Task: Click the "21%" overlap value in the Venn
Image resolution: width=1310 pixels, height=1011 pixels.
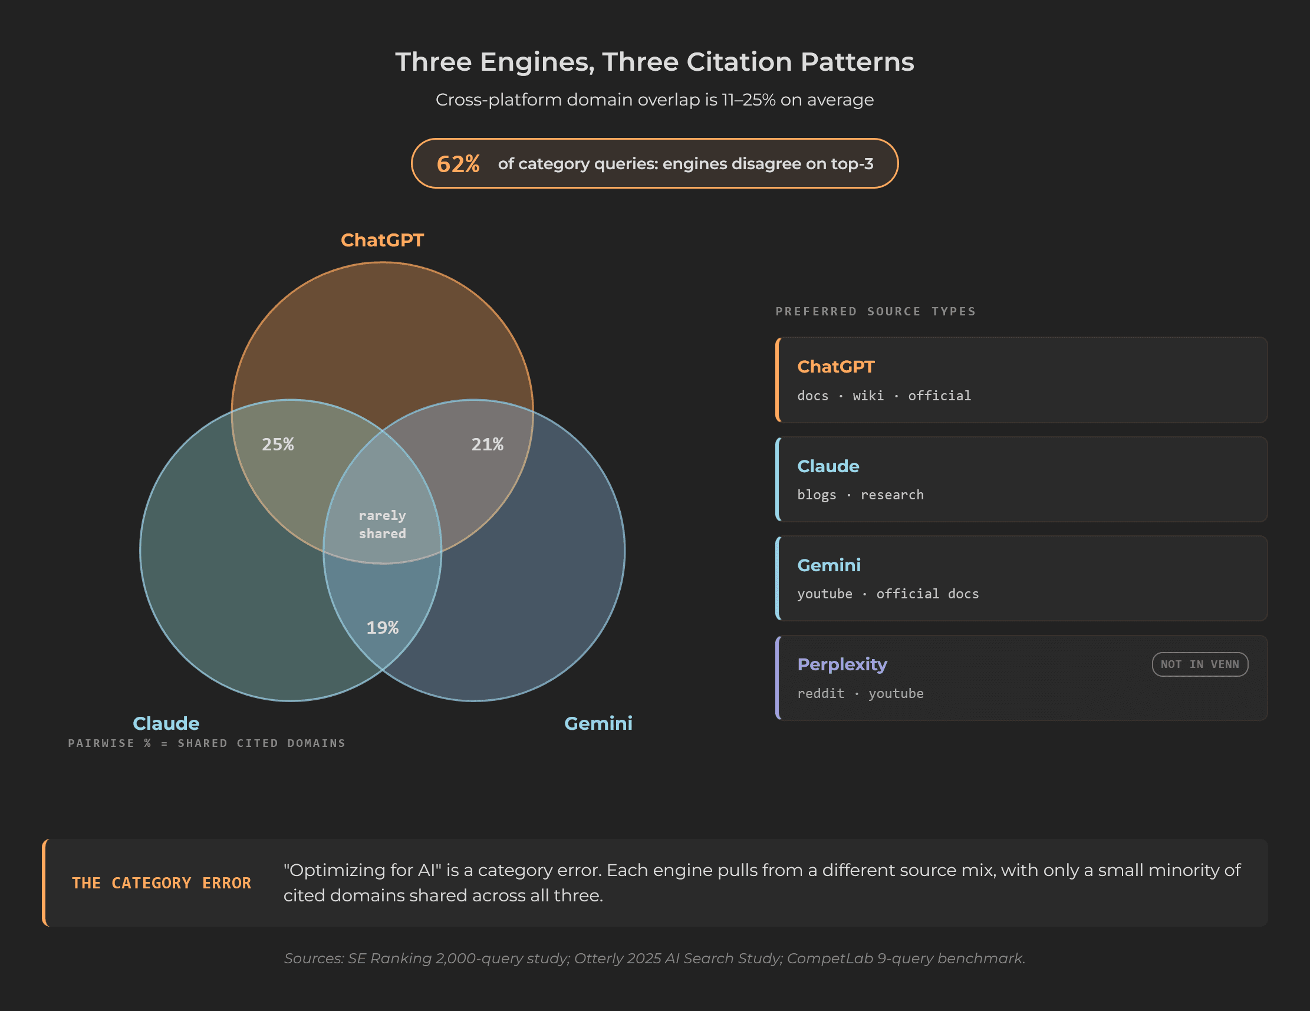Action: 487,444
